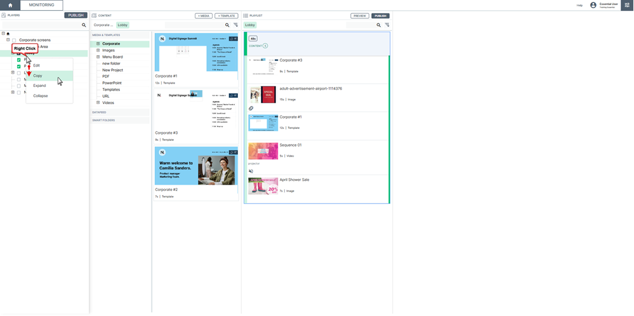
Task: Click the Players panel header icon
Action: click(4, 15)
